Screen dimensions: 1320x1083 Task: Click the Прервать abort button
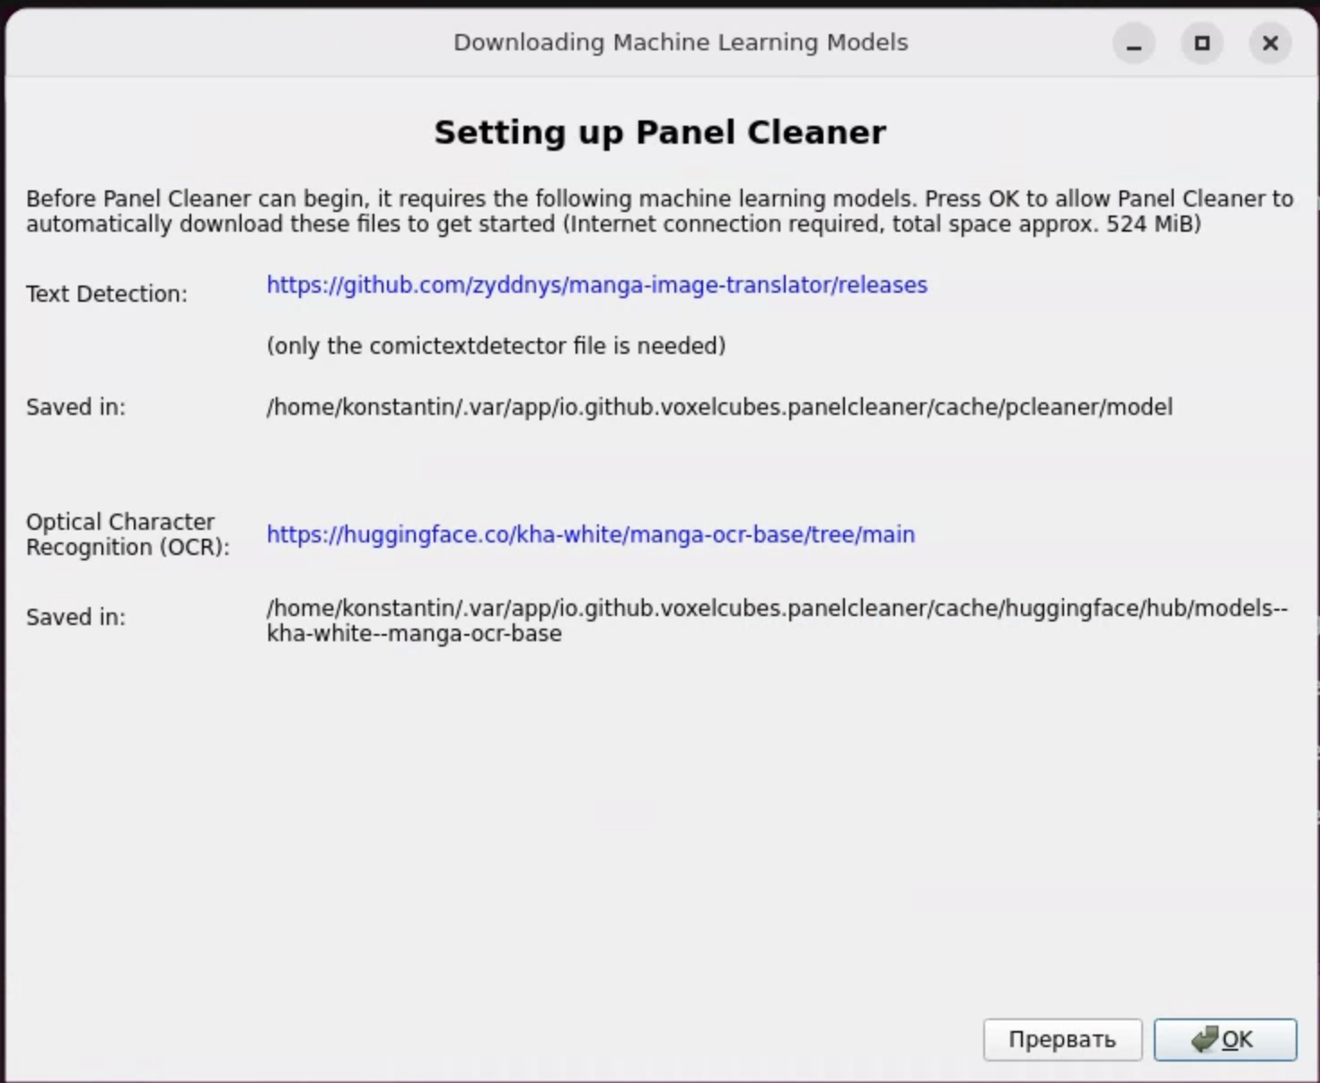click(1062, 1039)
